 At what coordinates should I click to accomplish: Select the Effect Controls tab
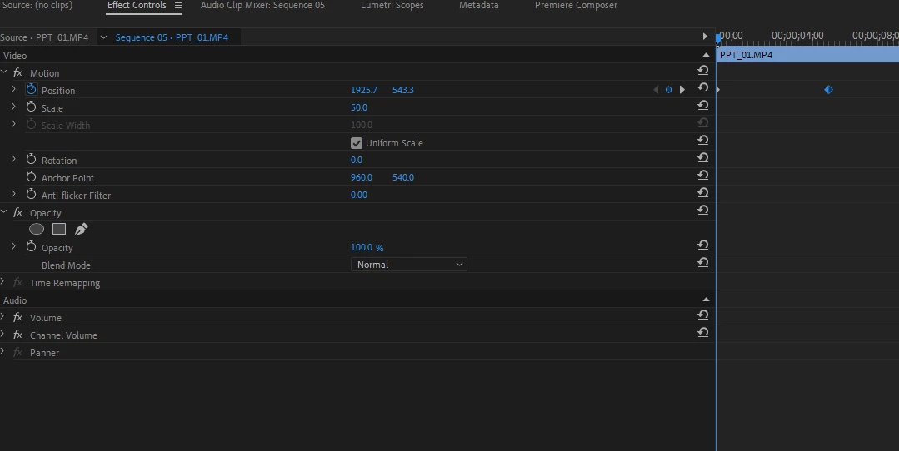click(x=137, y=5)
